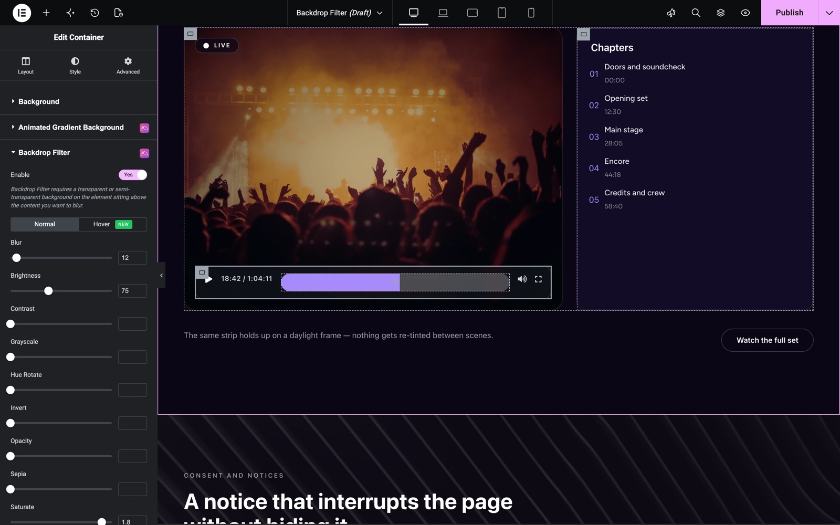
Task: Open Publish options dropdown arrow
Action: click(x=829, y=13)
